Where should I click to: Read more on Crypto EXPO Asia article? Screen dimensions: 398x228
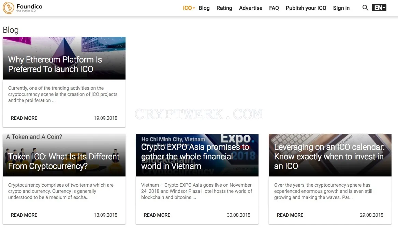click(x=157, y=215)
